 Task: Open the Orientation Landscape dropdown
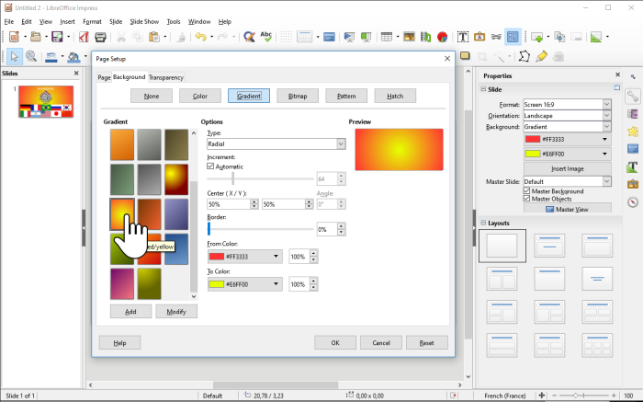(x=567, y=116)
